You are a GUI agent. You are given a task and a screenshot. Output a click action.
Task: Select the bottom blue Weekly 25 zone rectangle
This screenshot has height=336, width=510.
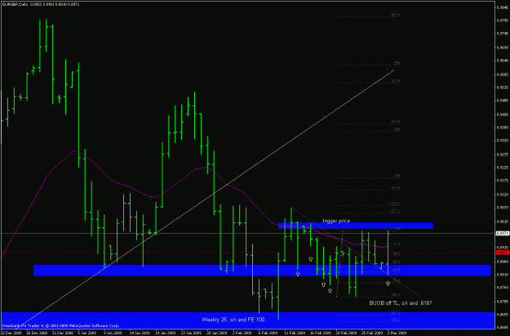tap(247, 320)
